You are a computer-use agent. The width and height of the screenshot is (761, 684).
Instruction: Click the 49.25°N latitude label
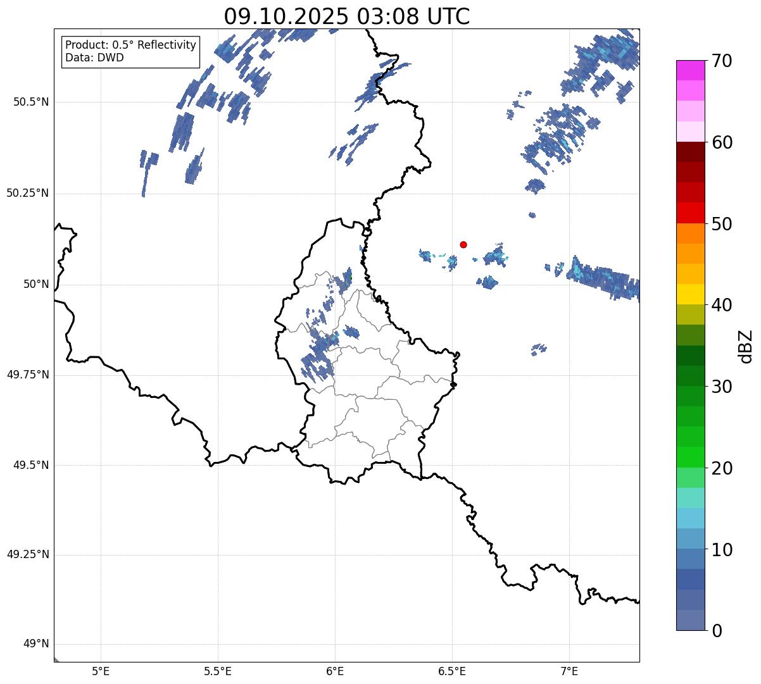(x=28, y=555)
